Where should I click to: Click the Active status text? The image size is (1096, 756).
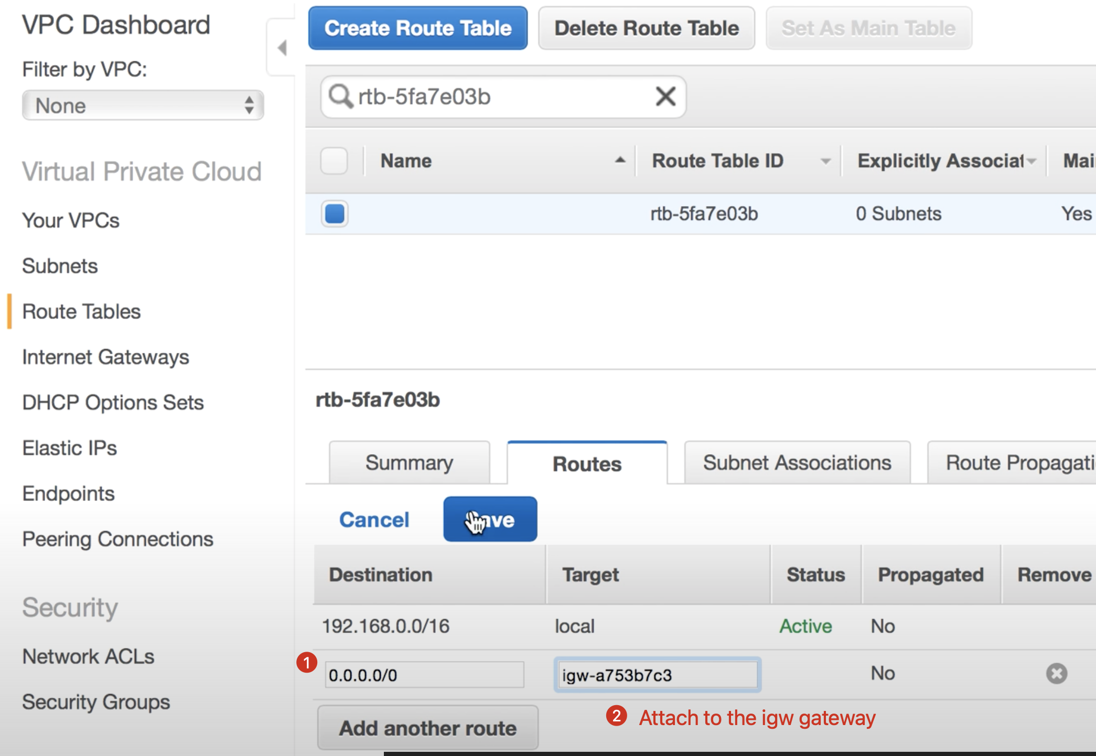[805, 626]
